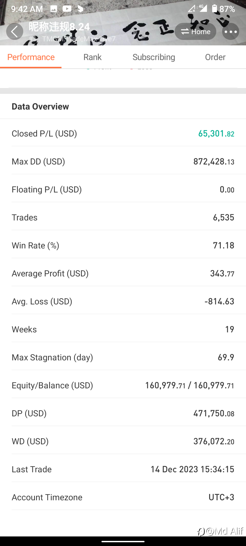The height and width of the screenshot is (546, 246).
Task: Tap the Data Overview section header
Action: pos(40,106)
